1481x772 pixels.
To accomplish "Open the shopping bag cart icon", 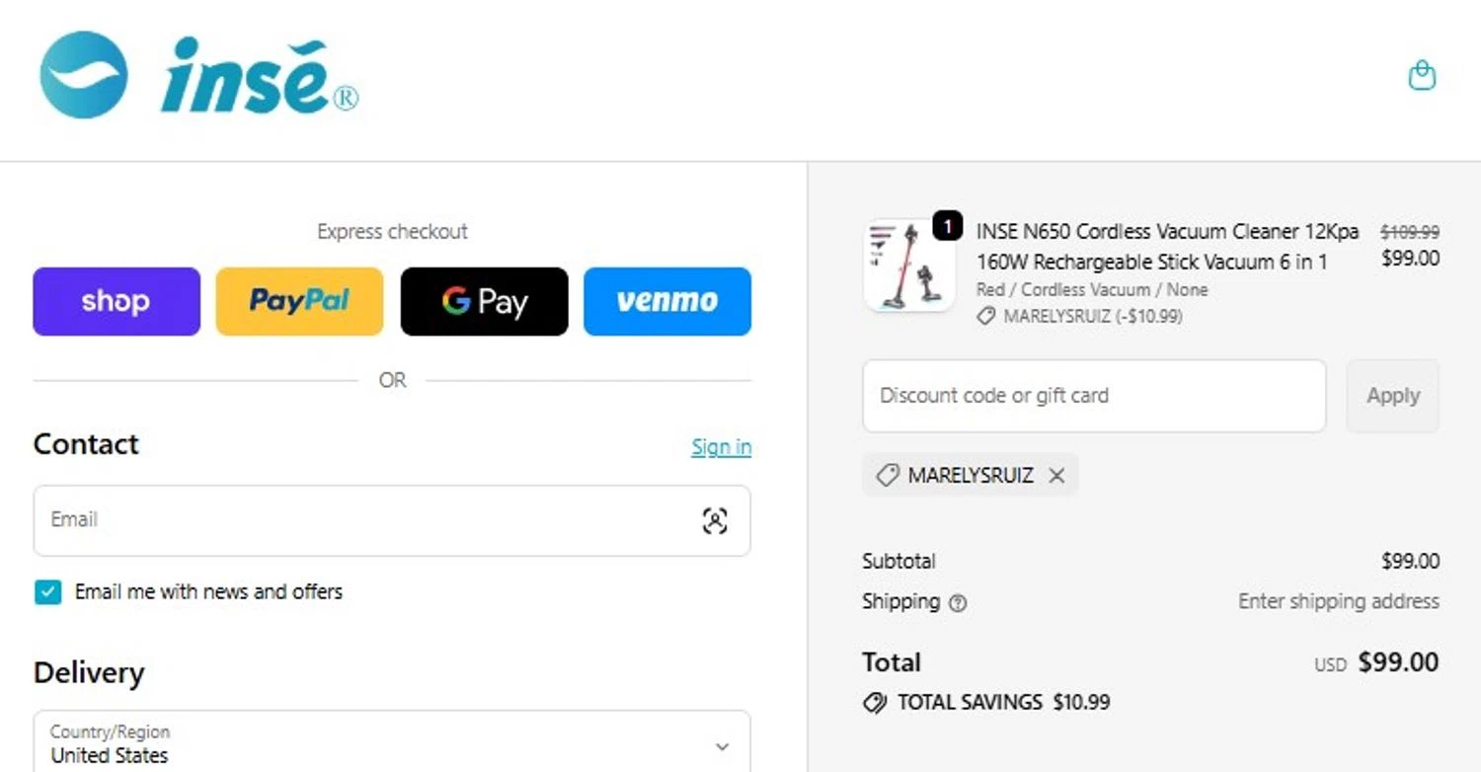I will 1422,75.
